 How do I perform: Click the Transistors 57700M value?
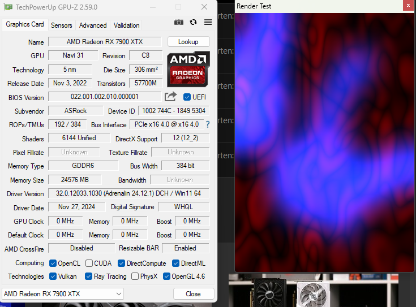point(145,83)
